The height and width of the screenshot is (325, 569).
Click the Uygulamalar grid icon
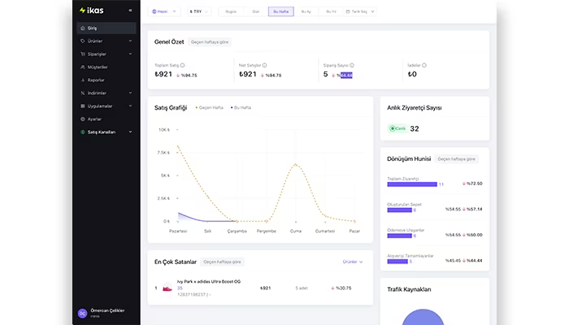click(83, 106)
